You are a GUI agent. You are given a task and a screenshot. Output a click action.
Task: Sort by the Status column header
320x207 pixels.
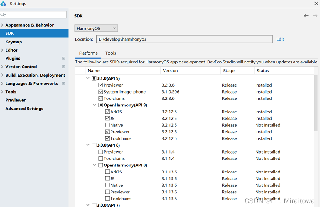284,71
